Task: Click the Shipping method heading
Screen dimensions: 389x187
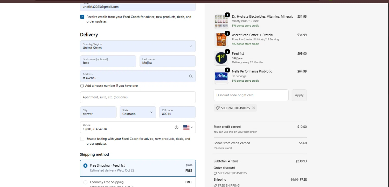Action: tap(94, 154)
